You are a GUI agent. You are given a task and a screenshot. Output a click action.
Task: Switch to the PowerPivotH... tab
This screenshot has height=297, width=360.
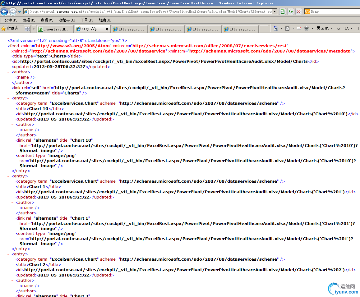[56, 29]
